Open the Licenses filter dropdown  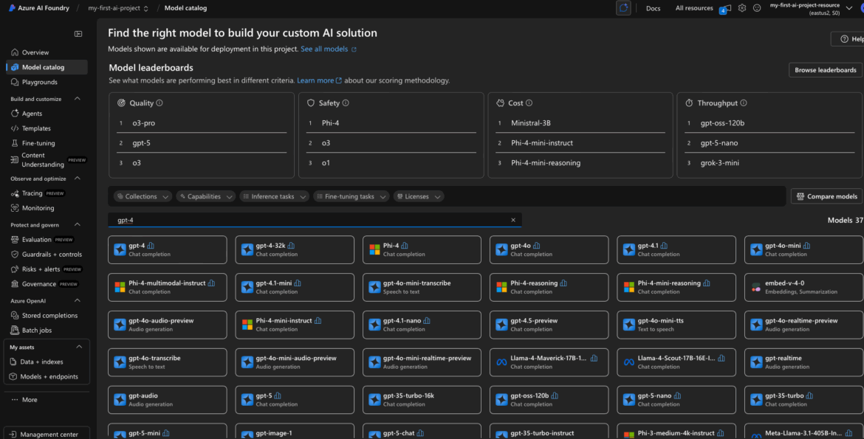coord(419,196)
